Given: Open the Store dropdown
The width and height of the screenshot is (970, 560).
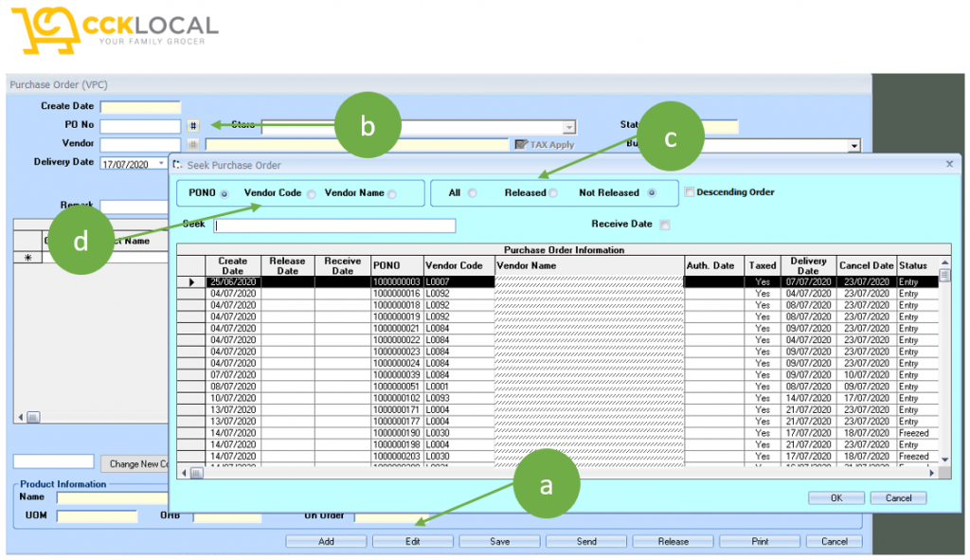Looking at the screenshot, I should [x=569, y=127].
